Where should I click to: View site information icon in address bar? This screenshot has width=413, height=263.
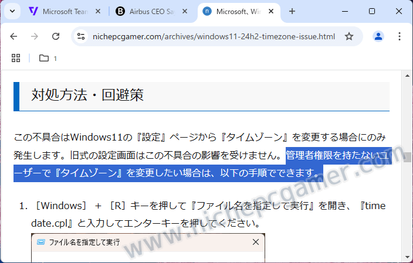point(81,36)
